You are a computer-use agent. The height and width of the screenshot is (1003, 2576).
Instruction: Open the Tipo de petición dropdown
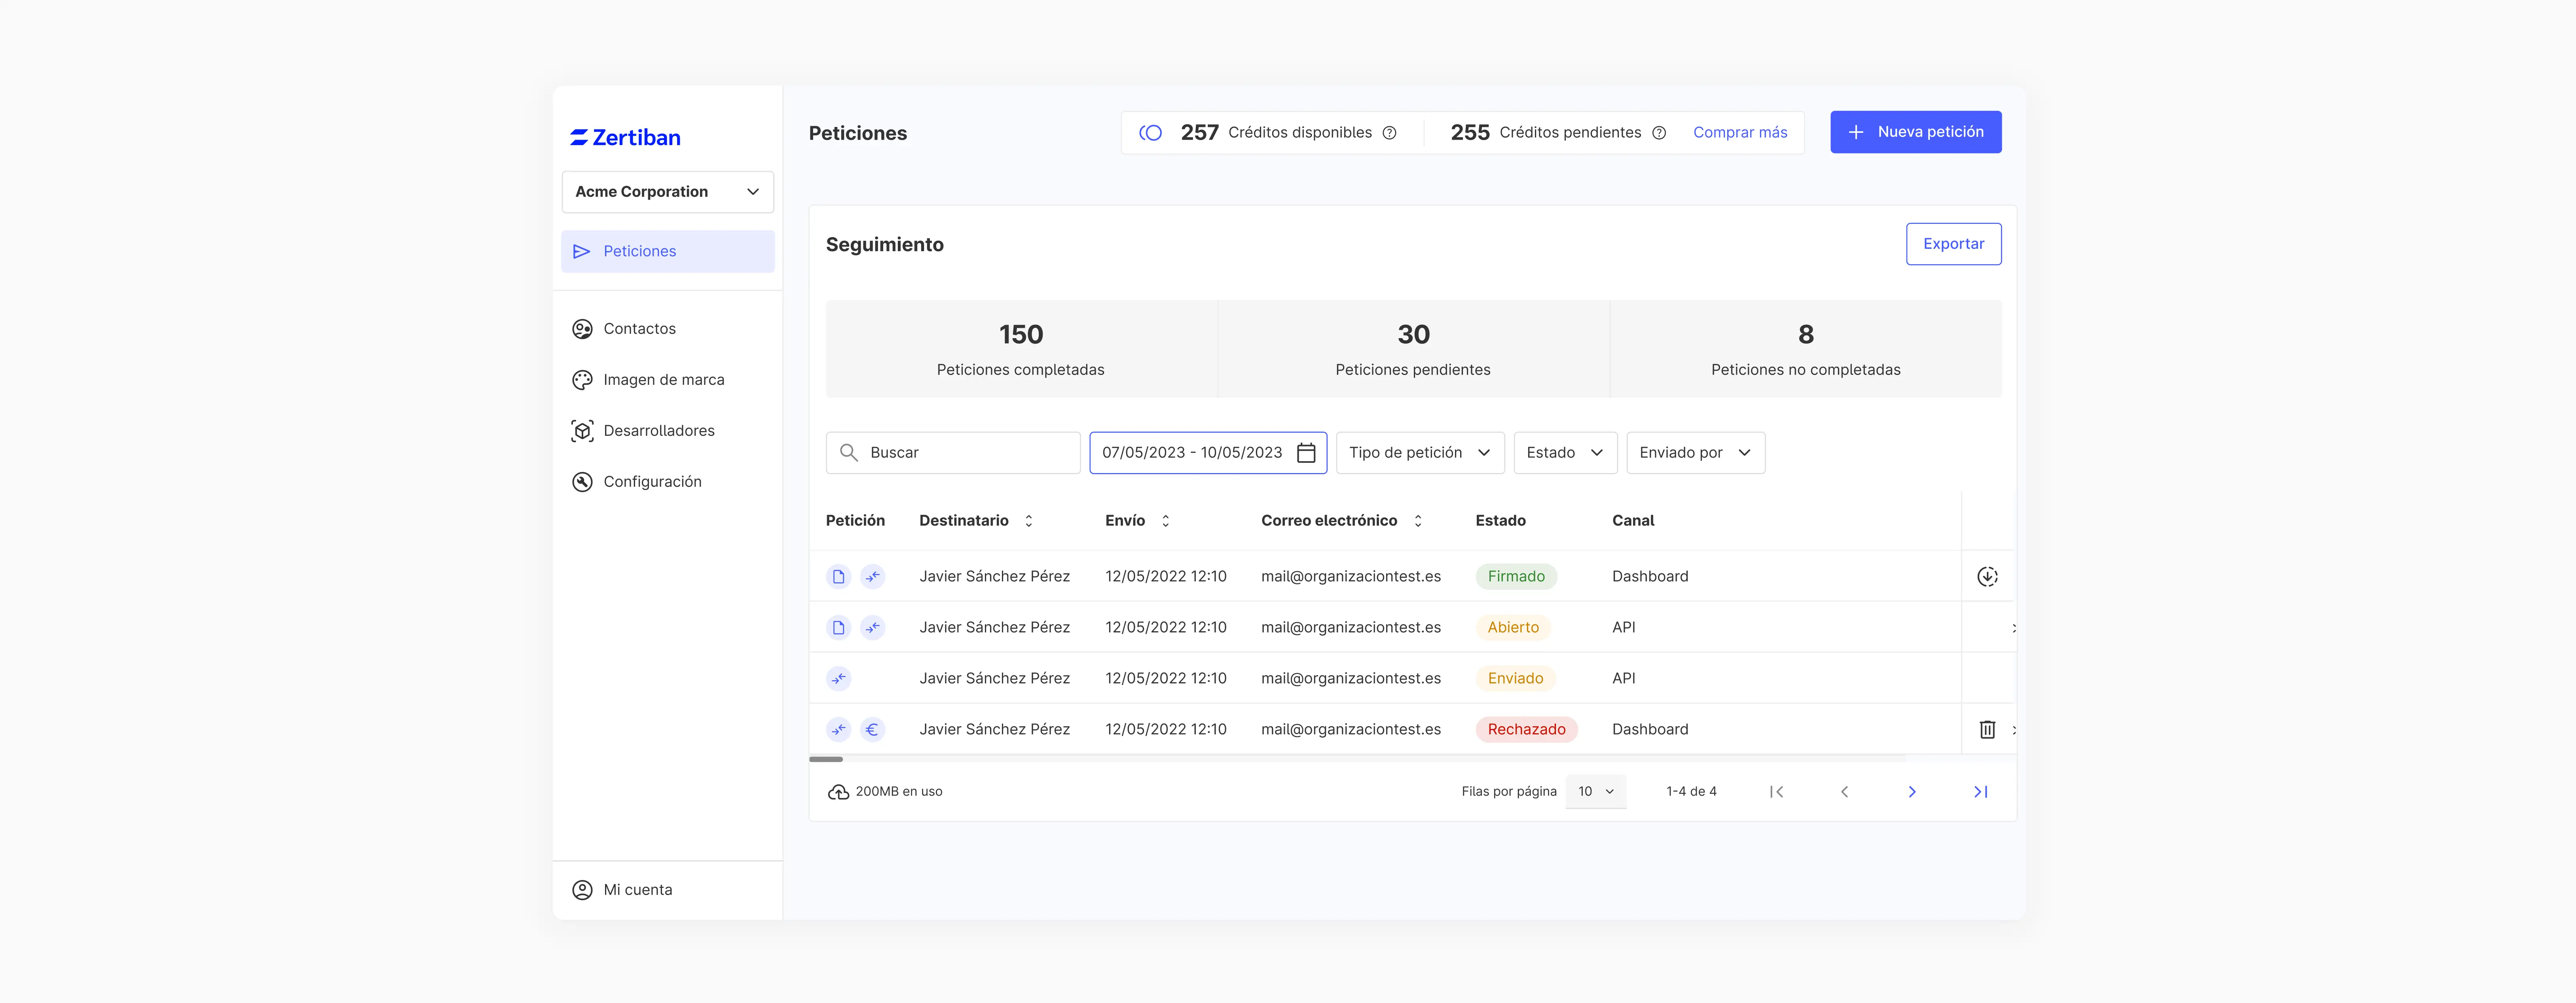point(1419,453)
